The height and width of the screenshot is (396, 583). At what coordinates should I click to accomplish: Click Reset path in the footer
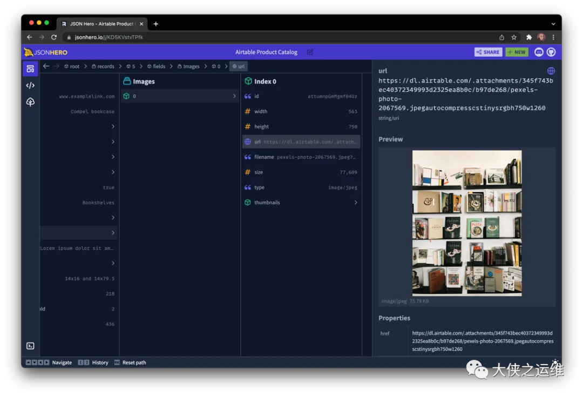[130, 363]
